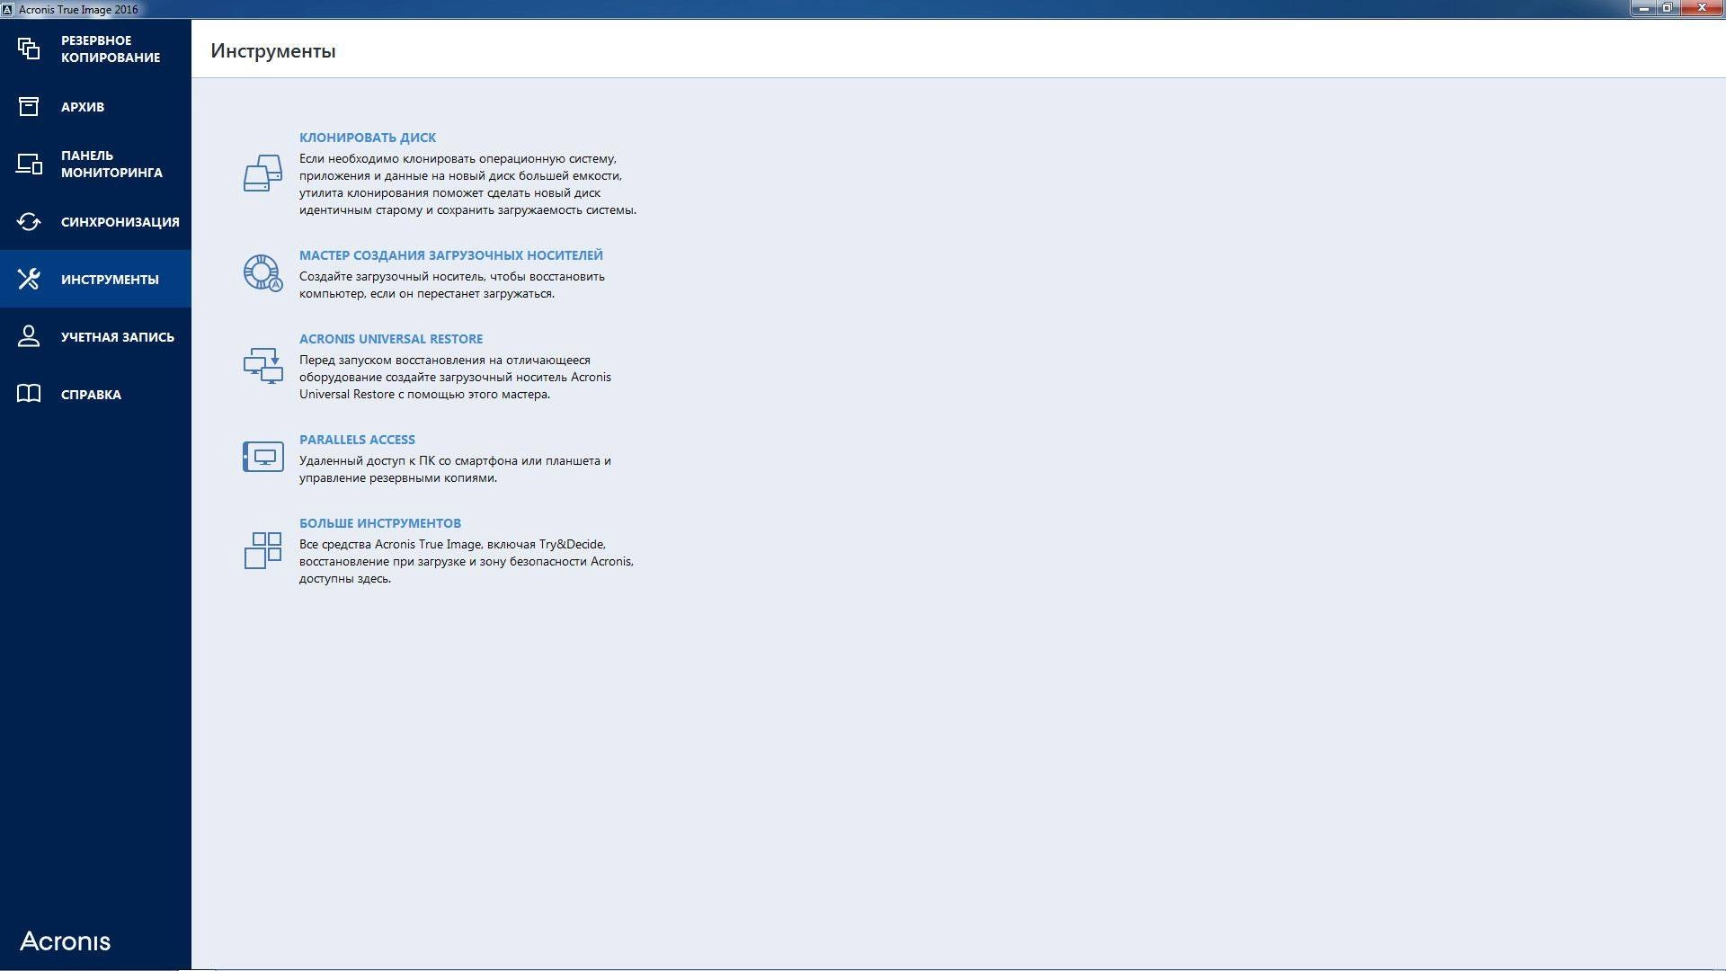The height and width of the screenshot is (971, 1726).
Task: Launch Мастер создания загрузочных носителей
Action: [x=451, y=255]
